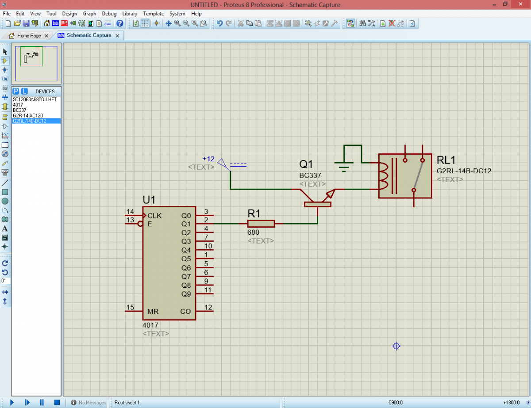Click the rotation angle field
The width and height of the screenshot is (531, 408).
pos(5,281)
